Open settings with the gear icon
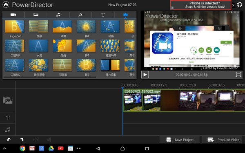245x153 pixels. tap(240, 4)
